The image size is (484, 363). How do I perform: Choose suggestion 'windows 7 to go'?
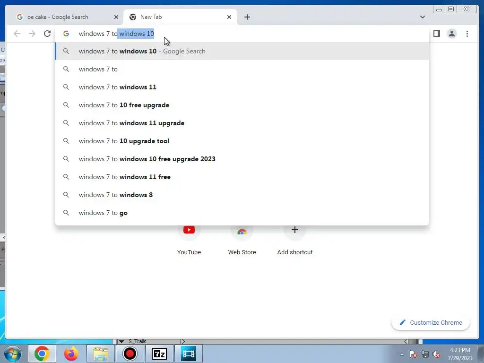(242, 213)
